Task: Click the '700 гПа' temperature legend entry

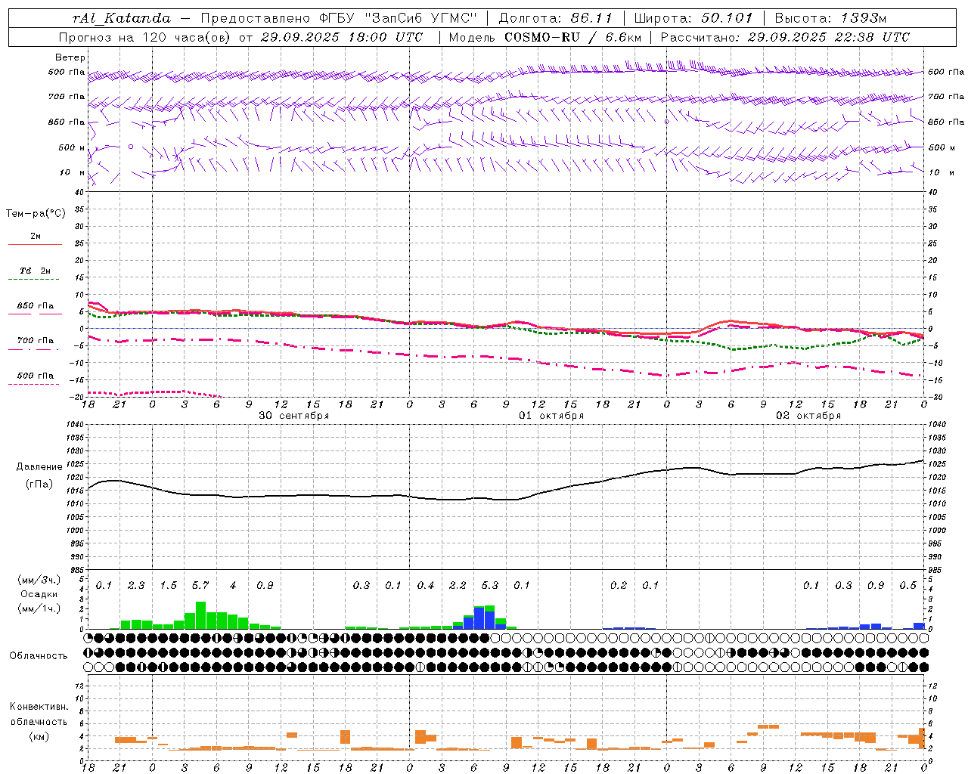Action: [36, 340]
